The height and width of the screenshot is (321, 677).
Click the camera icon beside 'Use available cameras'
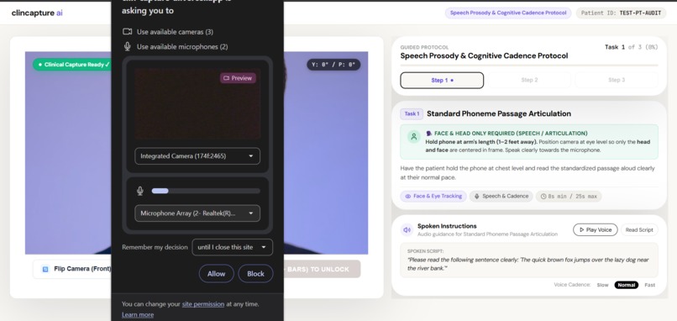click(127, 32)
